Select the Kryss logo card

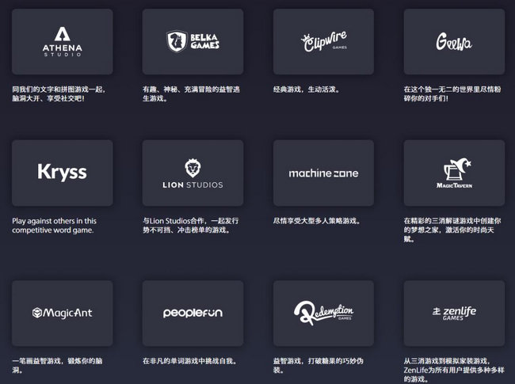[63, 173]
